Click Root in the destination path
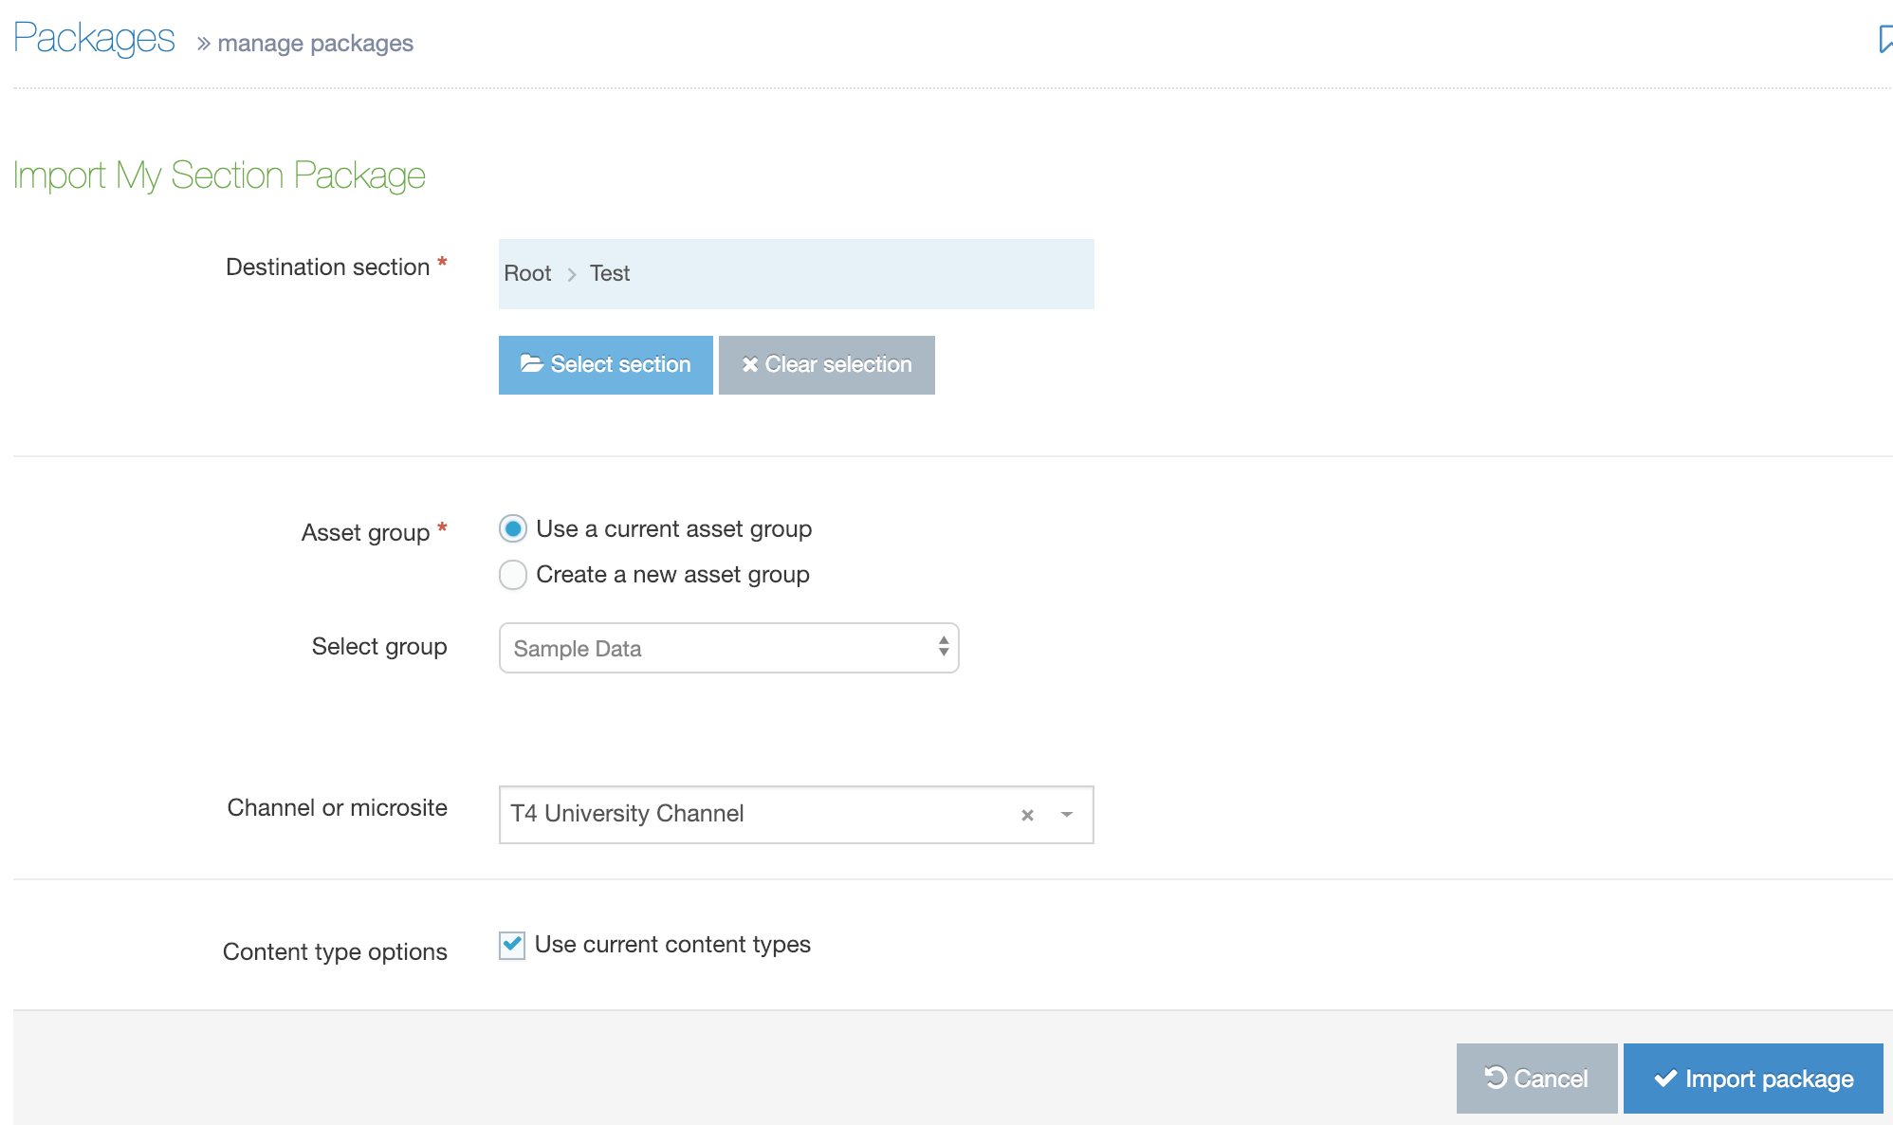Viewport: 1893px width, 1125px height. (527, 273)
